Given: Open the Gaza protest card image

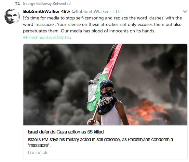Looking at the screenshot, I should (x=105, y=85).
